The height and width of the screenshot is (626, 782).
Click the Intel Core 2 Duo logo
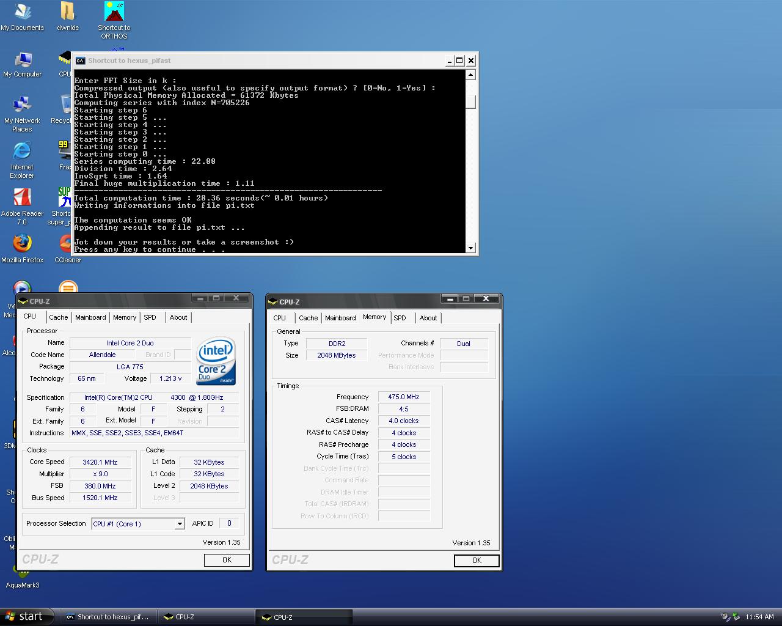pyautogui.click(x=216, y=362)
